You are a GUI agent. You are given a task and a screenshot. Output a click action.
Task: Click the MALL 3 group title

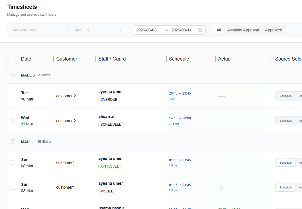click(x=28, y=75)
